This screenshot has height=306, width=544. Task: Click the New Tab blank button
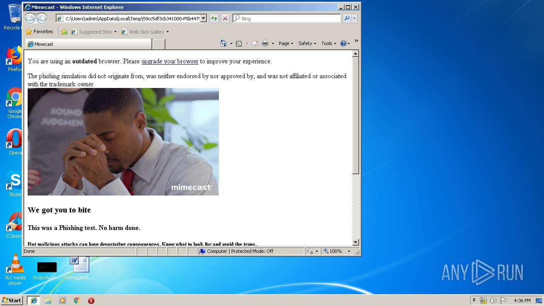pos(159,44)
